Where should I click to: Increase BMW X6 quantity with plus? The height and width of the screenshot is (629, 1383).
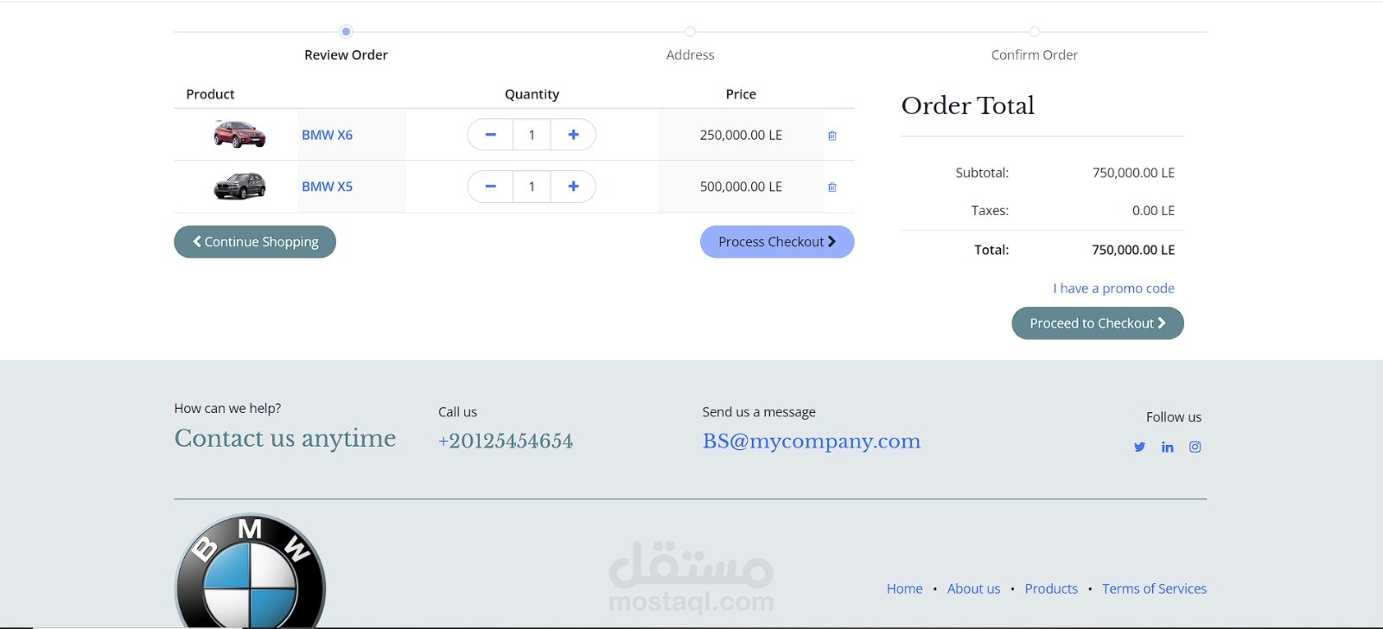[573, 135]
